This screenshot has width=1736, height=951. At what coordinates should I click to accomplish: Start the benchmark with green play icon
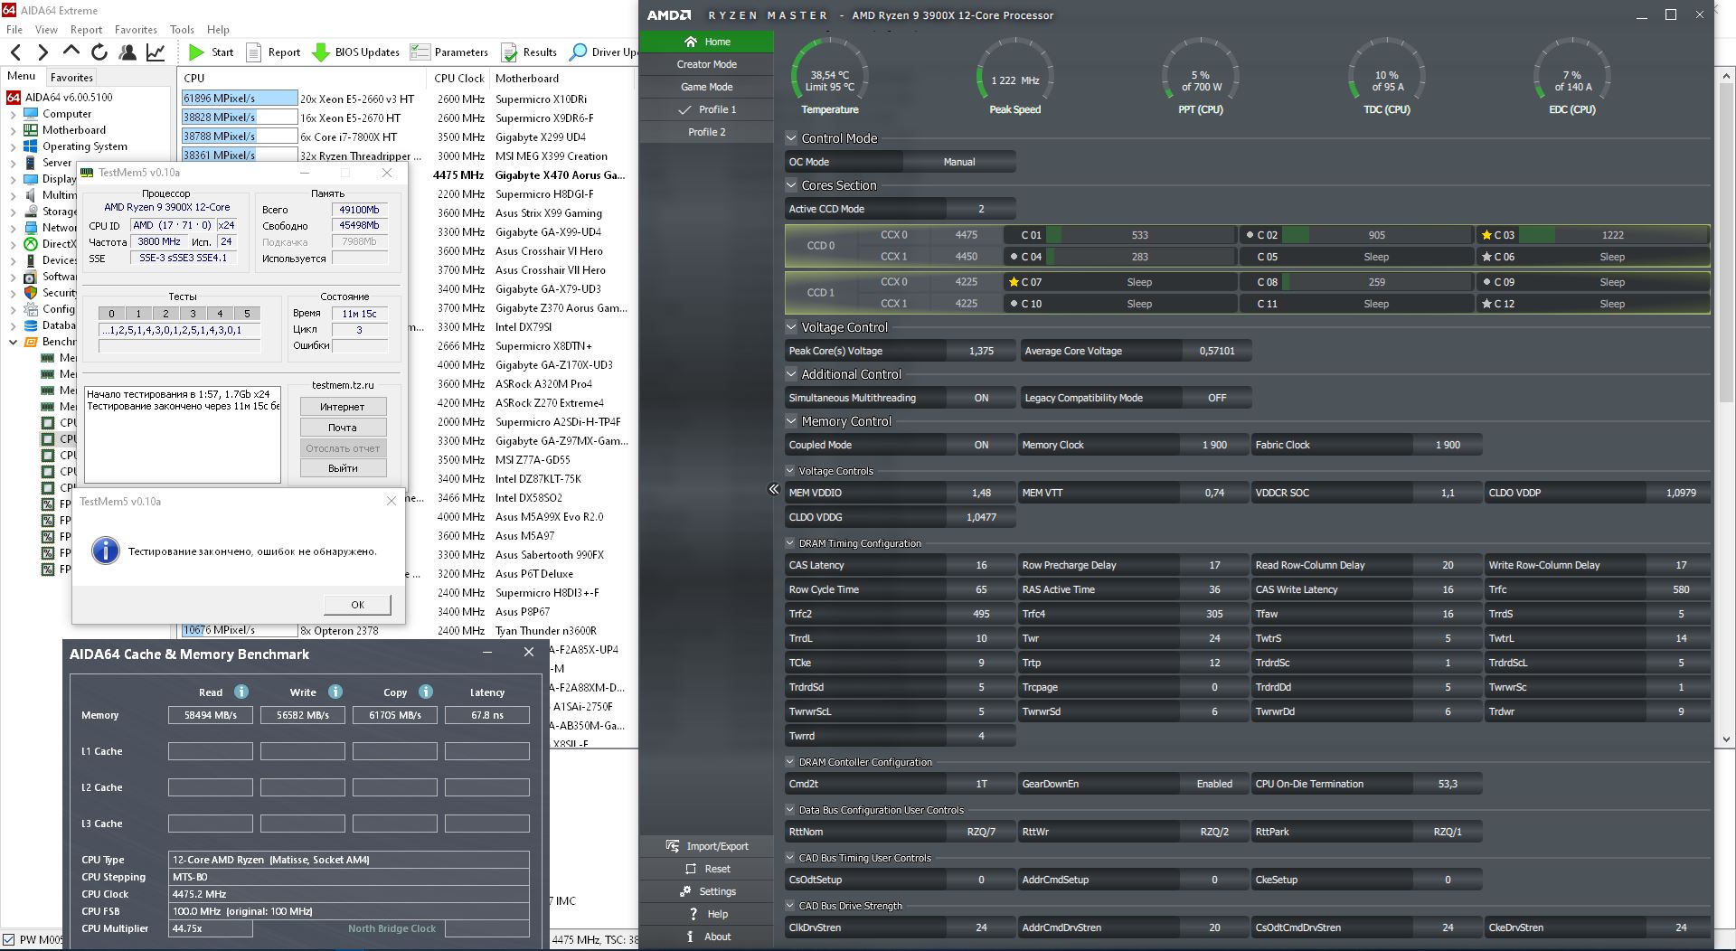pos(211,52)
